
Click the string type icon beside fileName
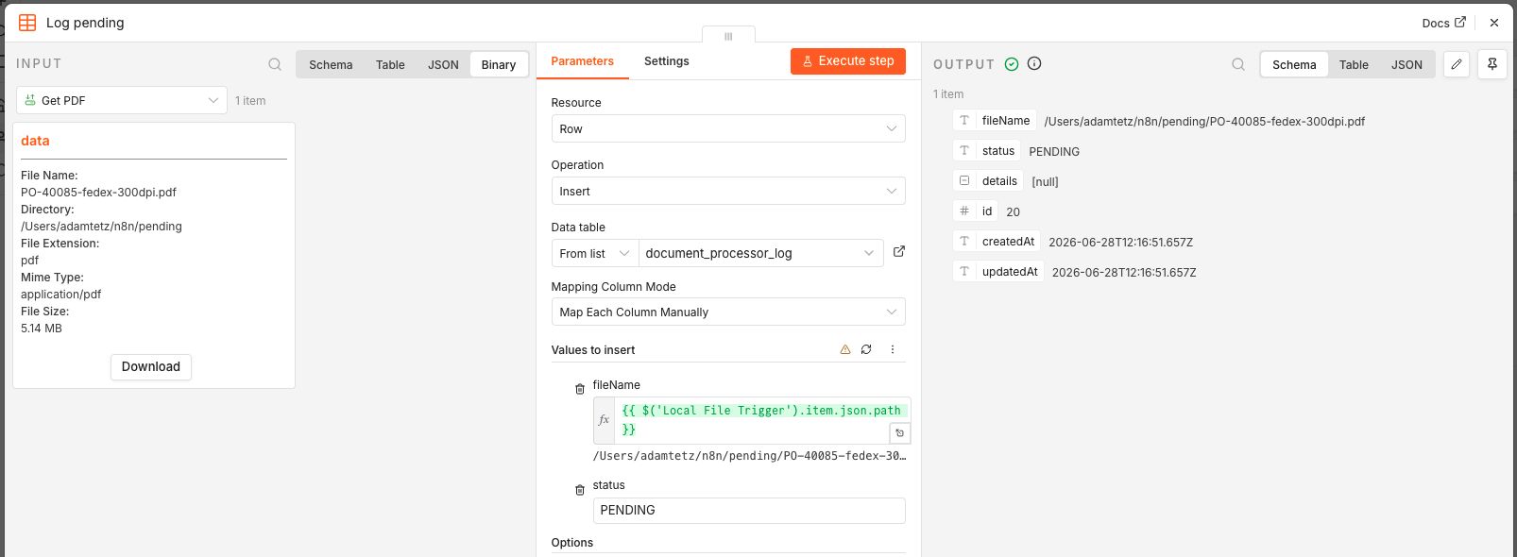(x=964, y=121)
